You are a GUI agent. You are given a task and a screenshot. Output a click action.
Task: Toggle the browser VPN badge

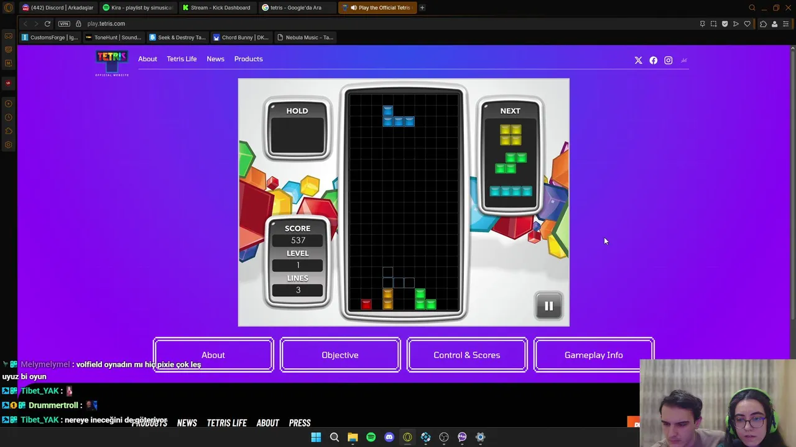tap(64, 24)
